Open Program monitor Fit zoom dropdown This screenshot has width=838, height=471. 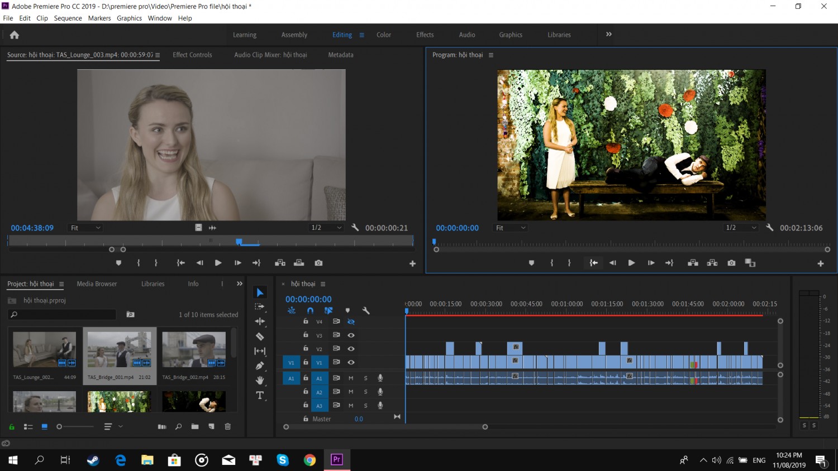point(511,228)
